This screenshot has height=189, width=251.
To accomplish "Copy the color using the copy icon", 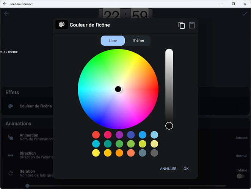I will pyautogui.click(x=182, y=25).
